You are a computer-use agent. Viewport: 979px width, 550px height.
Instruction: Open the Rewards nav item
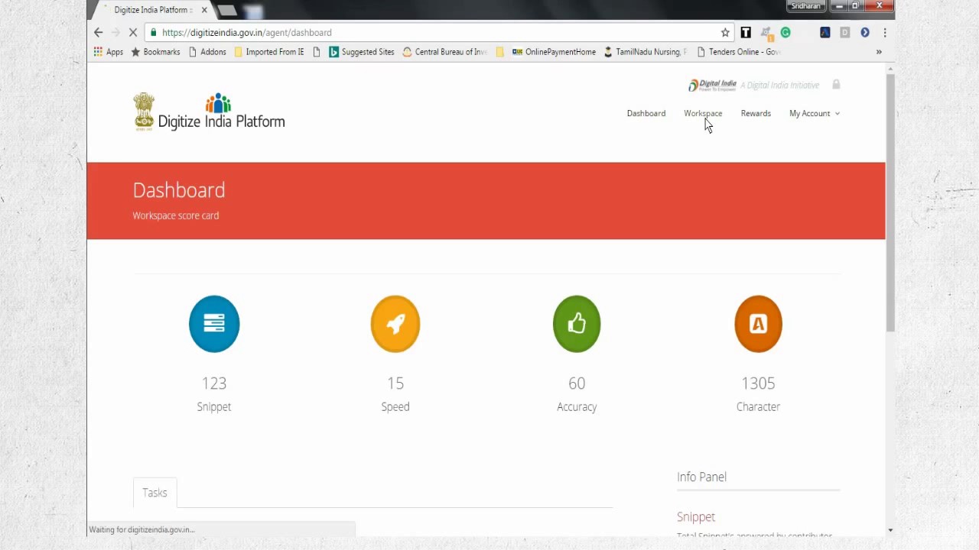tap(756, 113)
